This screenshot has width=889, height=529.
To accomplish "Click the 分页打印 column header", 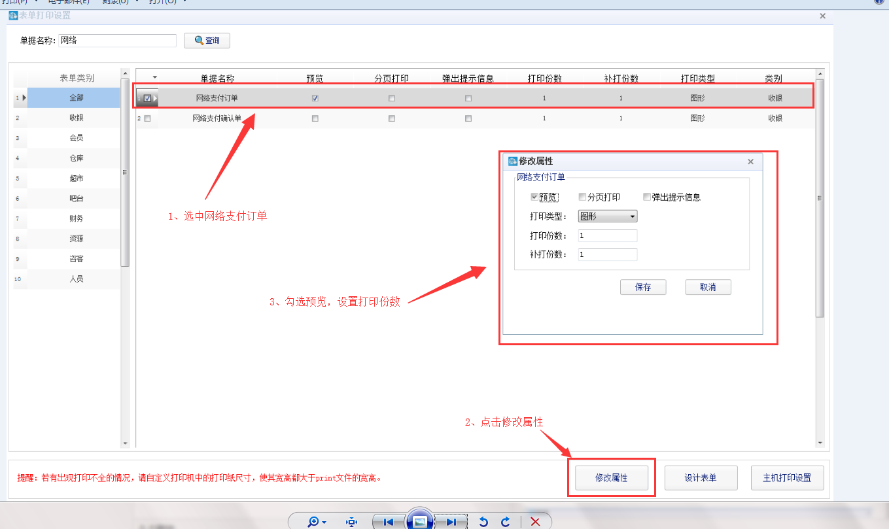I will [392, 78].
